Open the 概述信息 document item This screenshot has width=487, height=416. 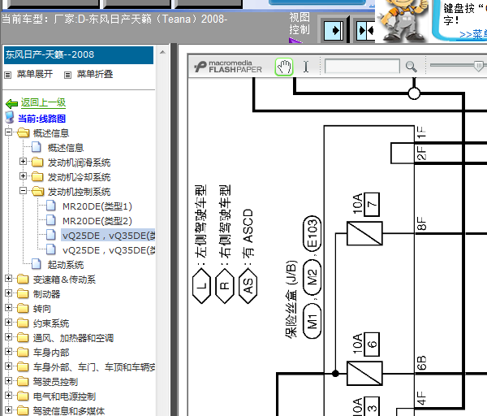[65, 148]
